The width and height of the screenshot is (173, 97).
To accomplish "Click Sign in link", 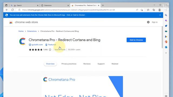I will click(155, 22).
